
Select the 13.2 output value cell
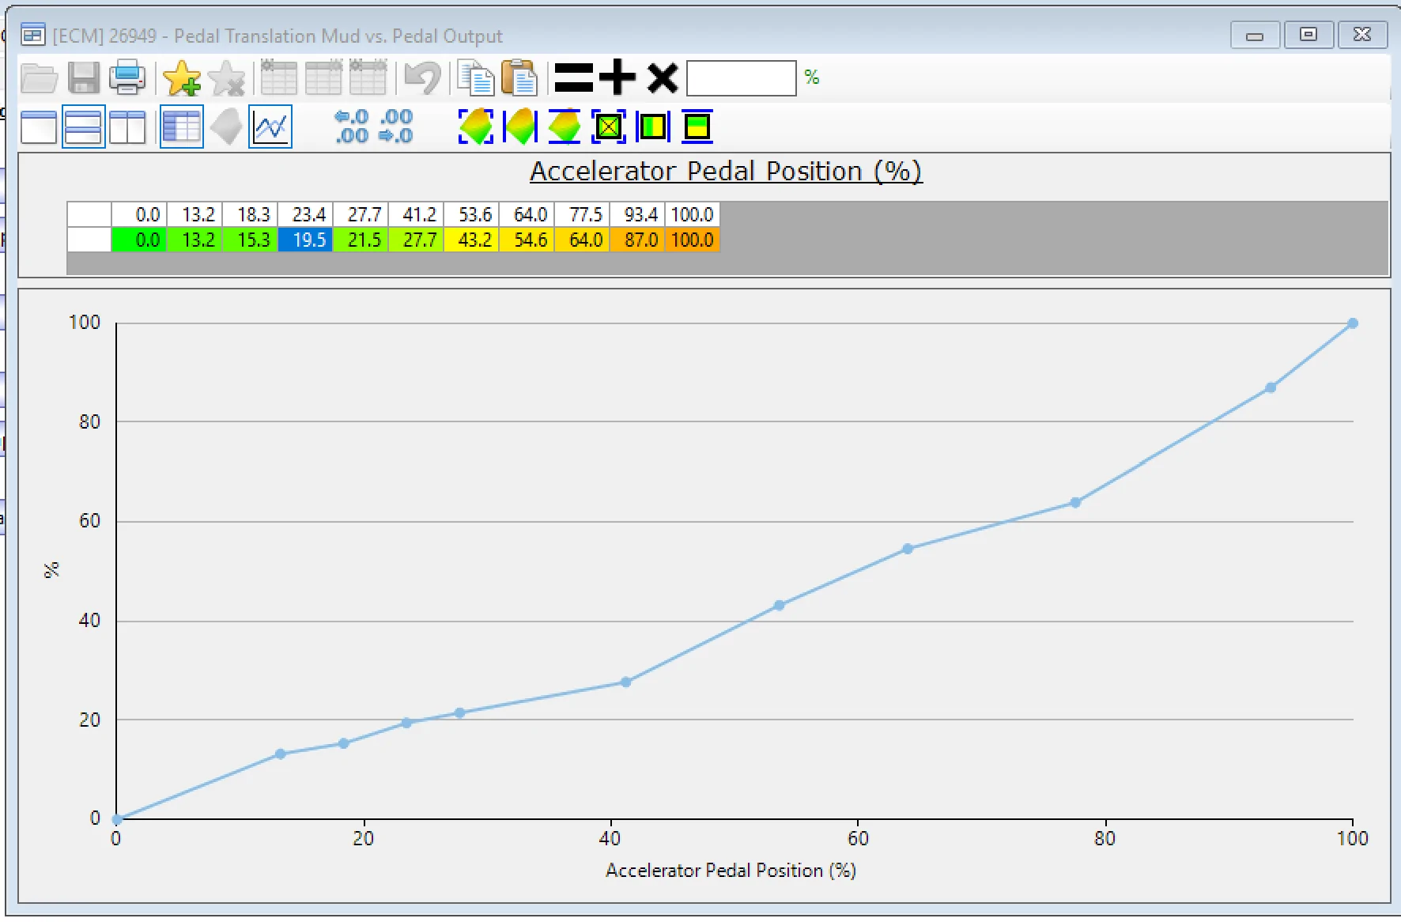click(x=194, y=240)
